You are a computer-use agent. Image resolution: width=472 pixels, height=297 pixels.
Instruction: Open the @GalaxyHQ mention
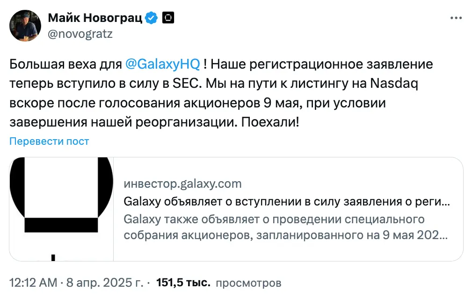[163, 64]
